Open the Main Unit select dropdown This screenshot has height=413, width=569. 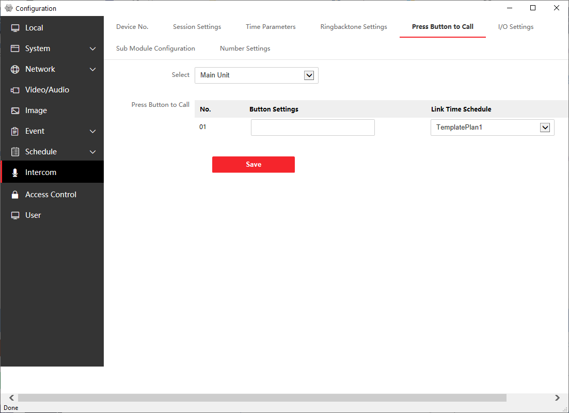309,75
